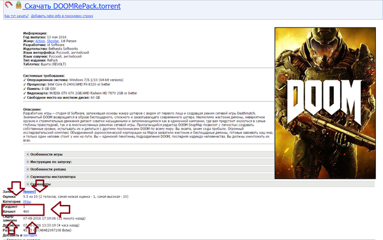383x240 pixels.
Task: Click 'Intel Core i5-2400/AMD FX-8320 or better' text
Action: pyautogui.click(x=79, y=84)
